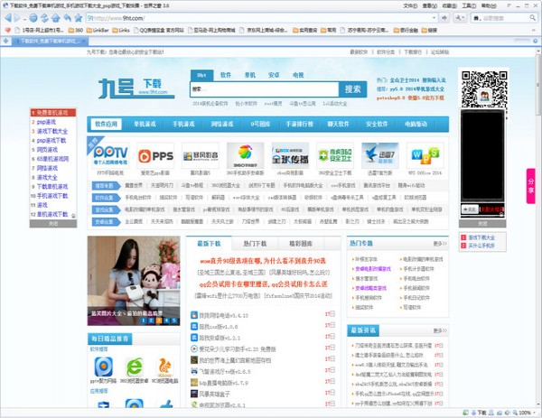
Task: Open the 单机游戏 navigation item
Action: [145, 124]
